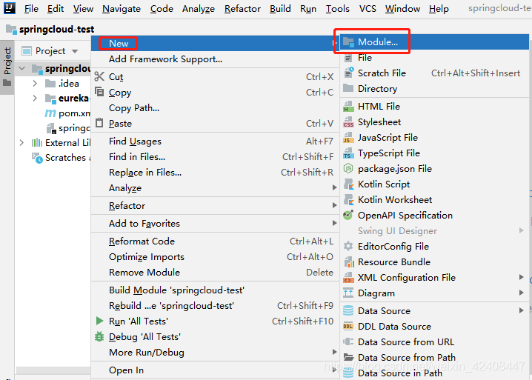Click the Debug 'All Tests' bug icon
The height and width of the screenshot is (380, 532).
(100, 337)
